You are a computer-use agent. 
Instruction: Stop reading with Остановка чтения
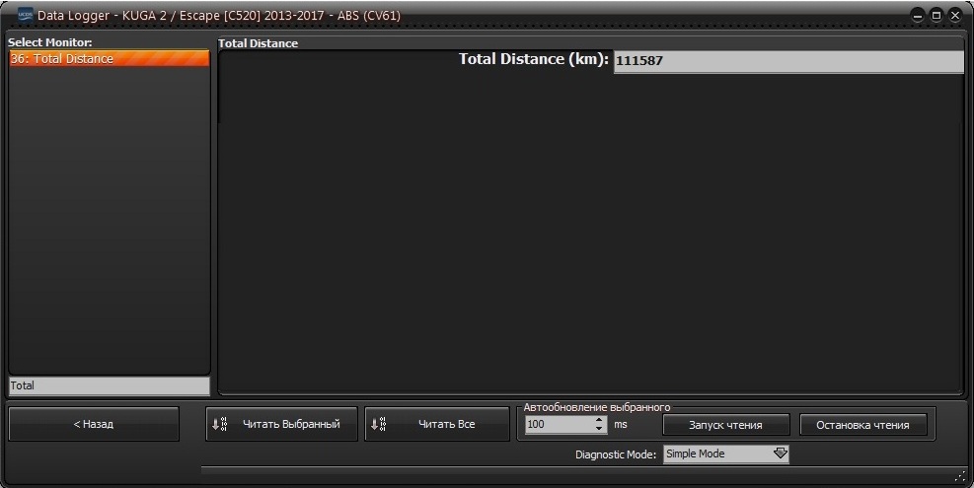point(862,425)
